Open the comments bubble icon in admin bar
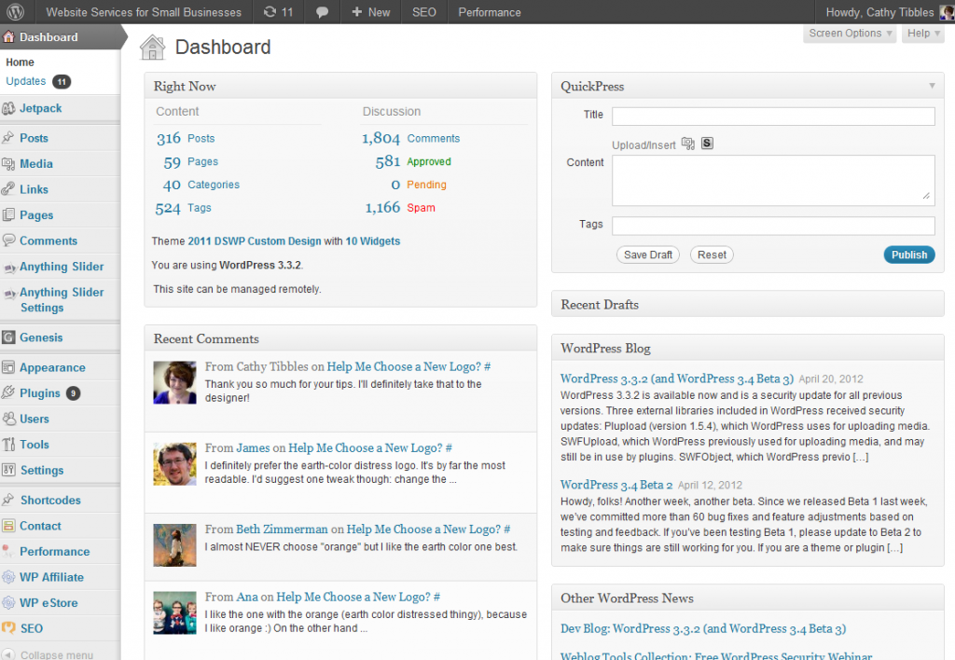Screen dimensions: 955x660 point(322,12)
